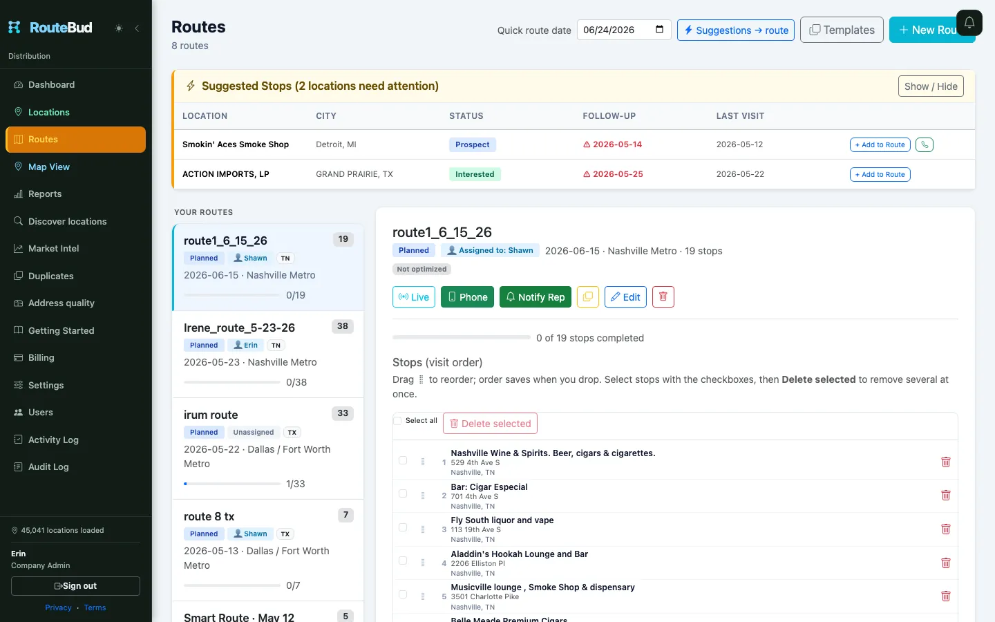Open the calendar picker in date field
995x622 pixels.
[x=659, y=30]
